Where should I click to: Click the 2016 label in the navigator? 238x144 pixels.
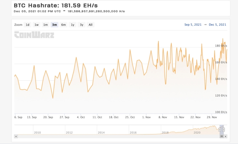coord(133,133)
